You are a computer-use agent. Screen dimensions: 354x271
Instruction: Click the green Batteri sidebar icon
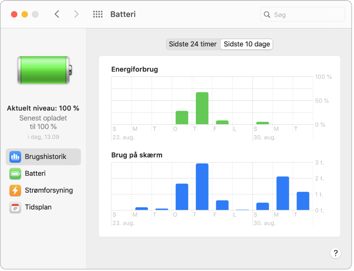pyautogui.click(x=15, y=173)
